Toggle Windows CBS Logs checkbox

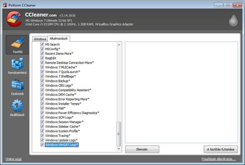42,85
